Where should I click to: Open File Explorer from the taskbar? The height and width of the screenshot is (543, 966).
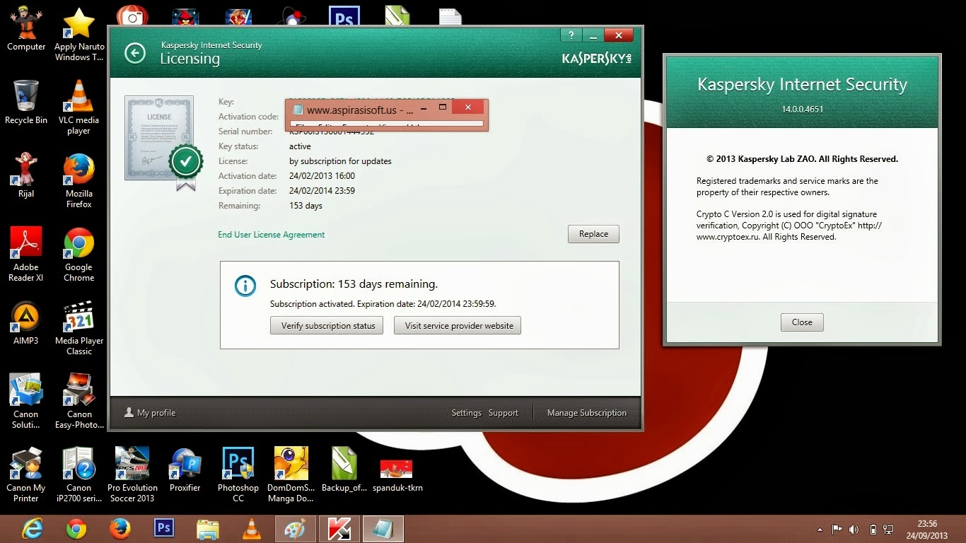click(x=208, y=528)
